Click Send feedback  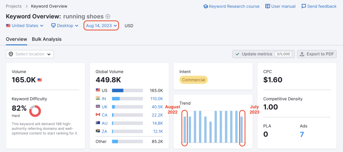[319, 6]
